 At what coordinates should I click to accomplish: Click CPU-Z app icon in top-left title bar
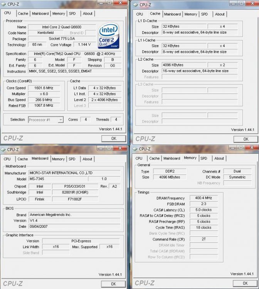click(3, 4)
